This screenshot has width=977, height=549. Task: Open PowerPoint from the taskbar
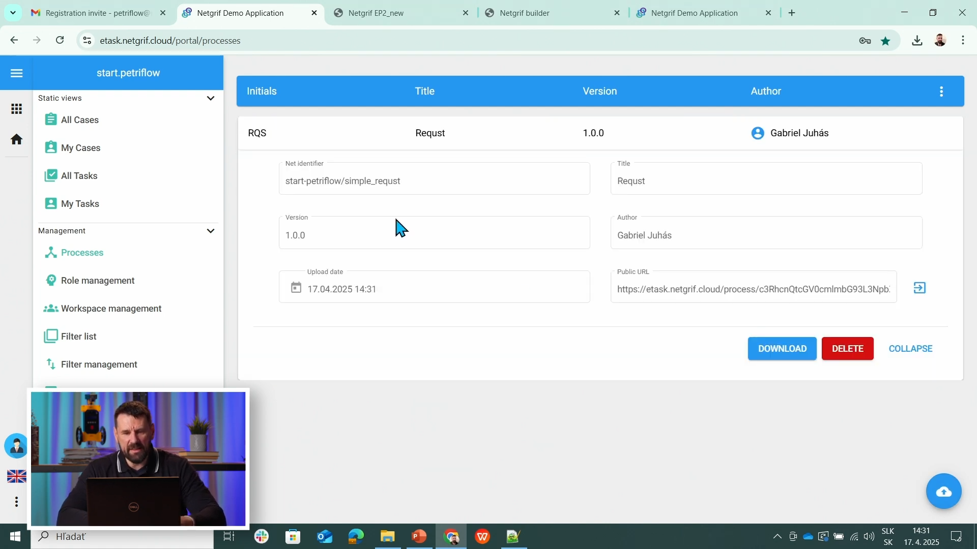pos(419,536)
